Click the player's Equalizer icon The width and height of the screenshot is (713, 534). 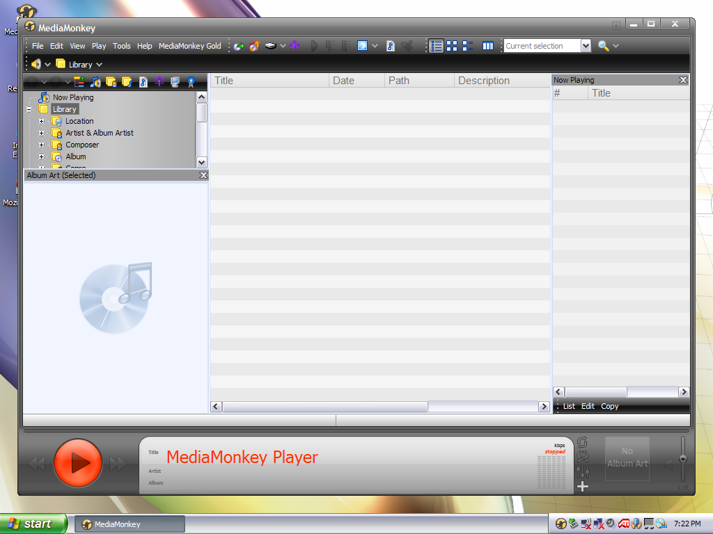[x=583, y=472]
